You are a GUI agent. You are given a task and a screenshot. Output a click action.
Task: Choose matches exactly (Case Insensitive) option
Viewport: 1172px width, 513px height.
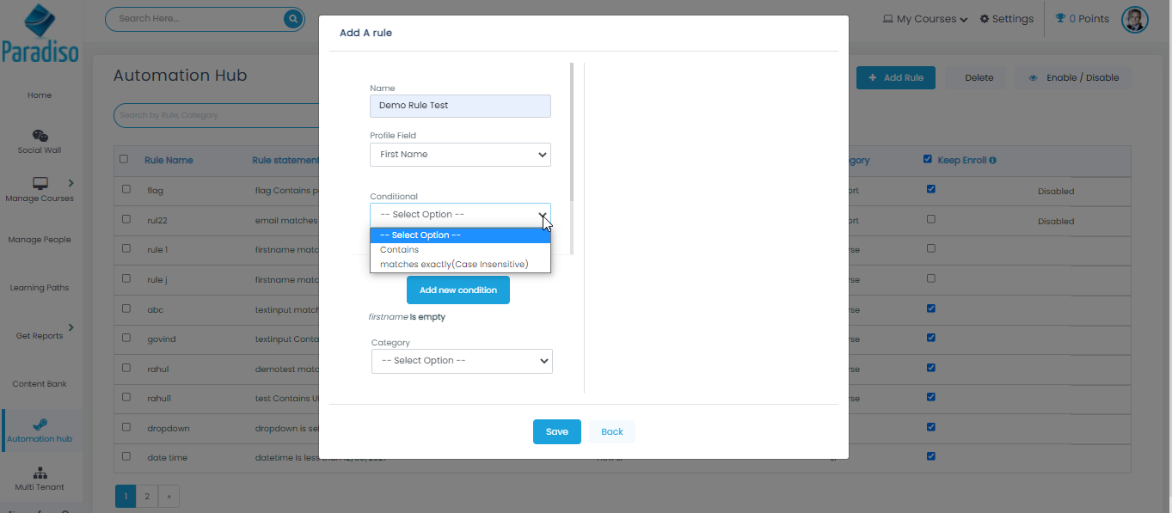[x=454, y=264]
